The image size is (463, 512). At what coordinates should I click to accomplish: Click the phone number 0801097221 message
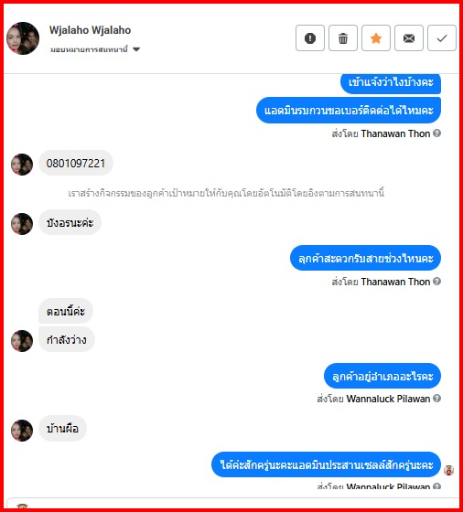[x=76, y=163]
